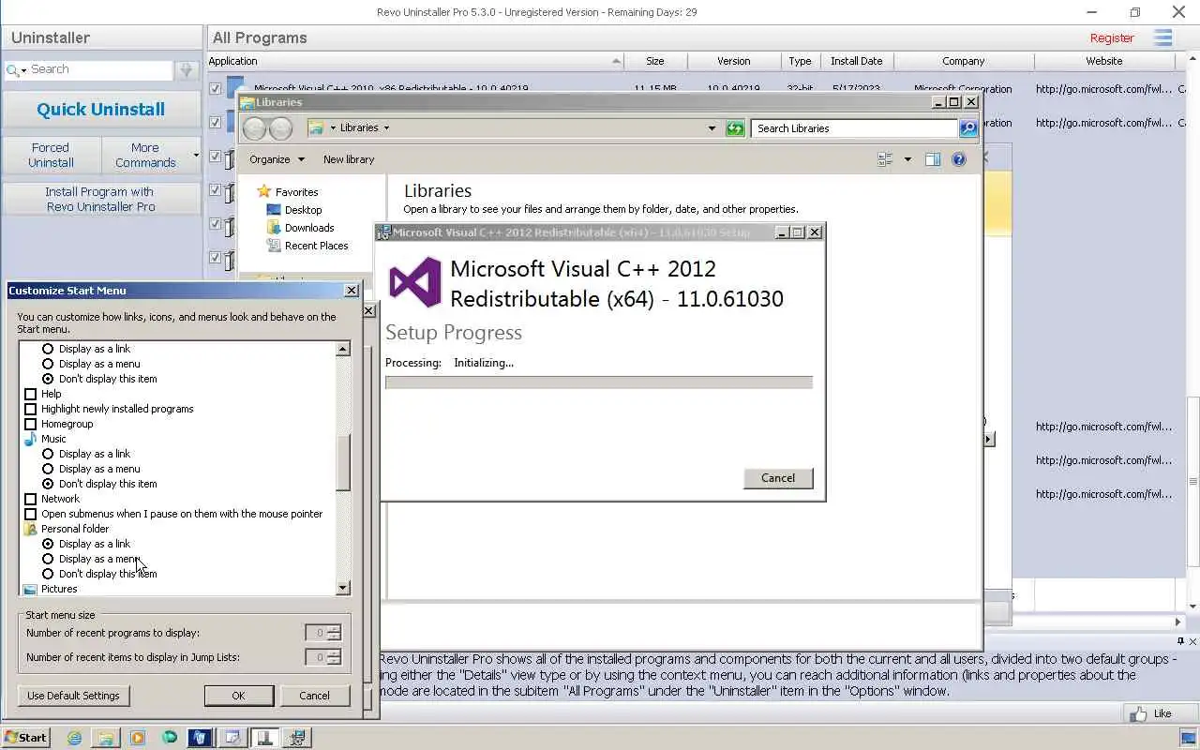Viewport: 1200px width, 750px height.
Task: Open Help in Libraries toolbar
Action: tap(958, 159)
